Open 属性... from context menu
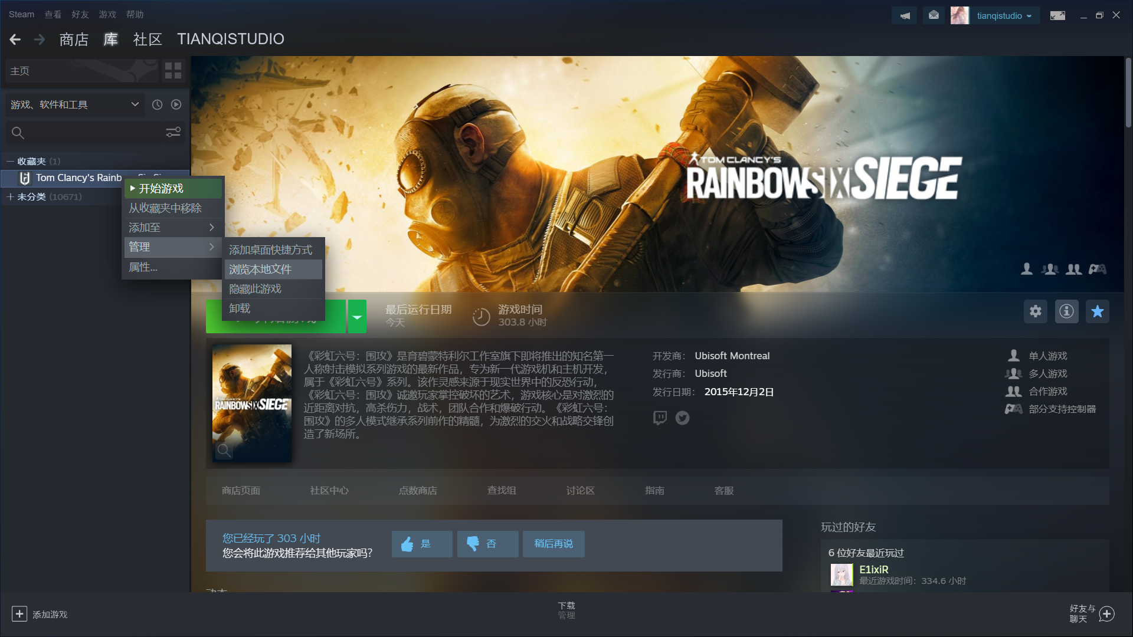This screenshot has width=1133, height=637. (x=172, y=267)
